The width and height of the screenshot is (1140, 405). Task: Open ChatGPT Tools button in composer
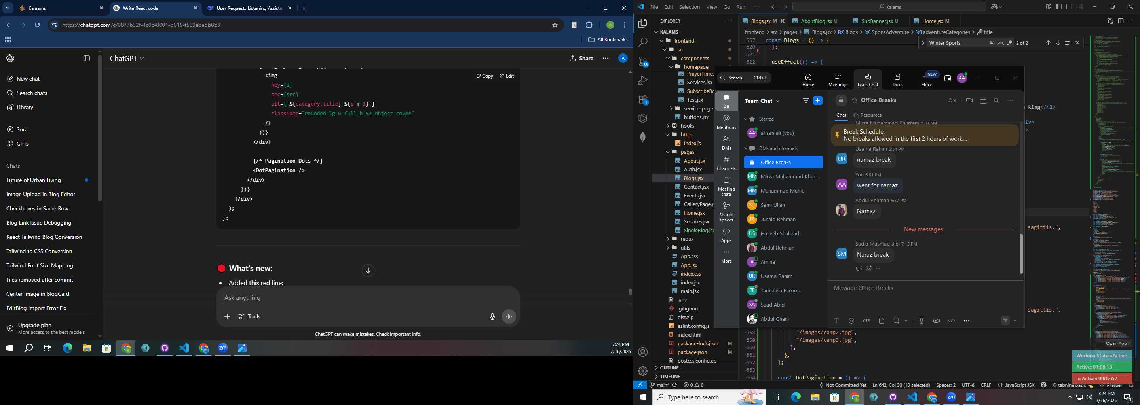click(x=250, y=316)
